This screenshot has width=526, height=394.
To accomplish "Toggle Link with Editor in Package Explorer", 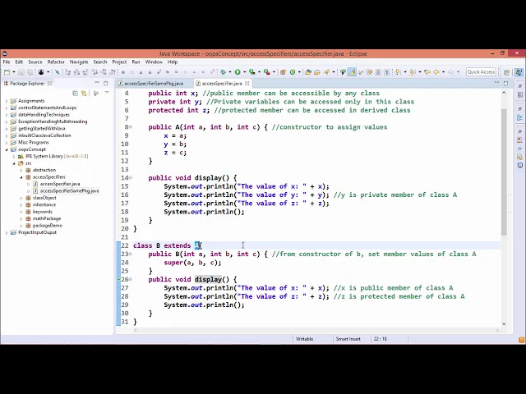I will [x=84, y=93].
